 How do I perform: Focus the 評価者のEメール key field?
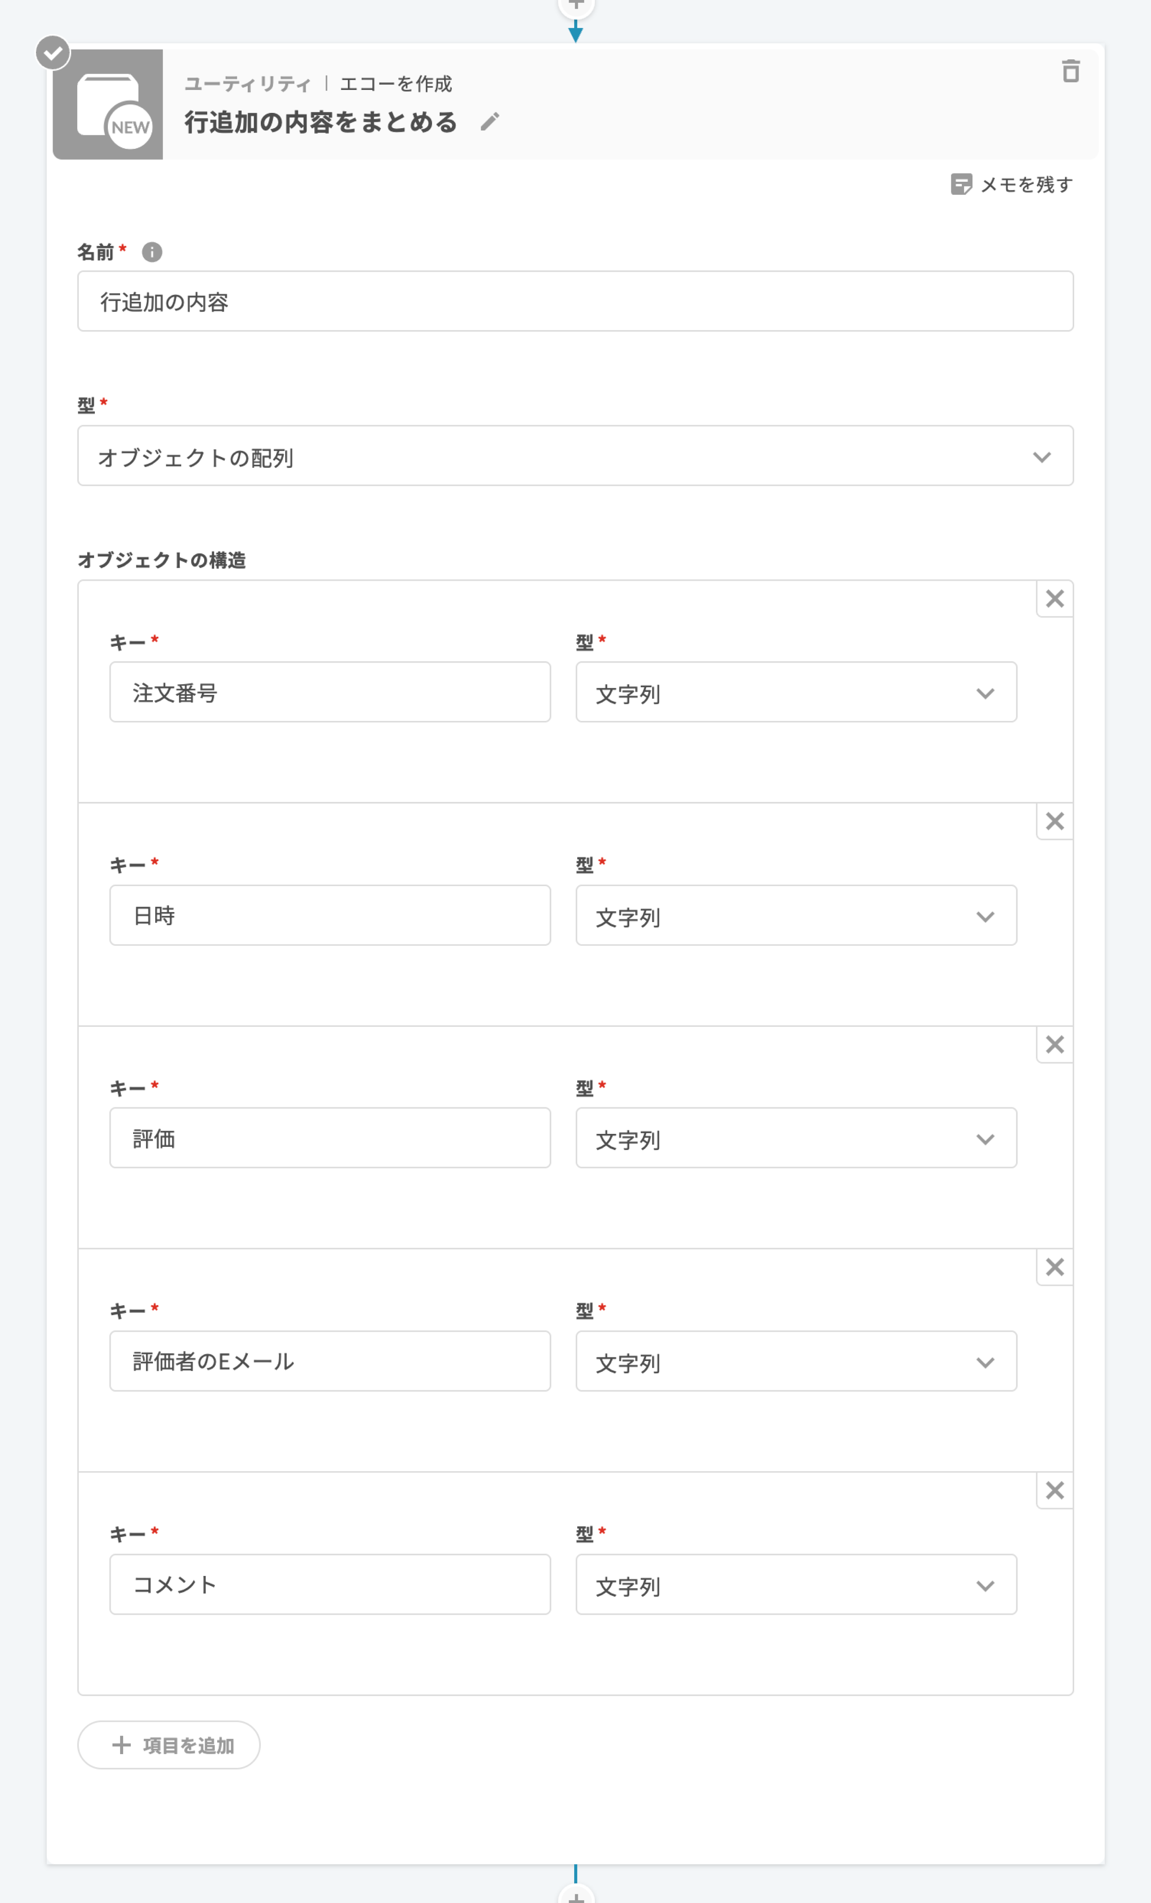[330, 1361]
